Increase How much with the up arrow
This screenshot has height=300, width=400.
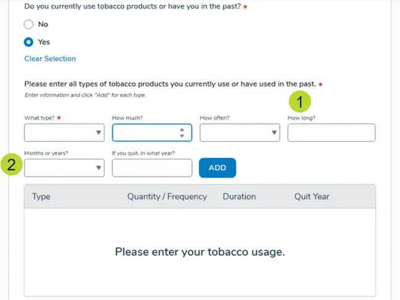click(x=181, y=129)
